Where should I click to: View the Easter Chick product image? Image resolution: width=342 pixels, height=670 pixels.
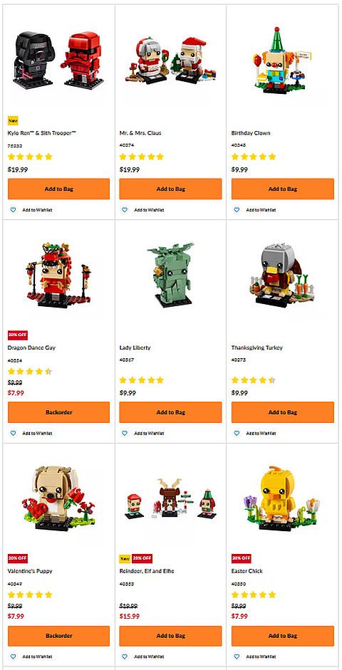tap(282, 498)
